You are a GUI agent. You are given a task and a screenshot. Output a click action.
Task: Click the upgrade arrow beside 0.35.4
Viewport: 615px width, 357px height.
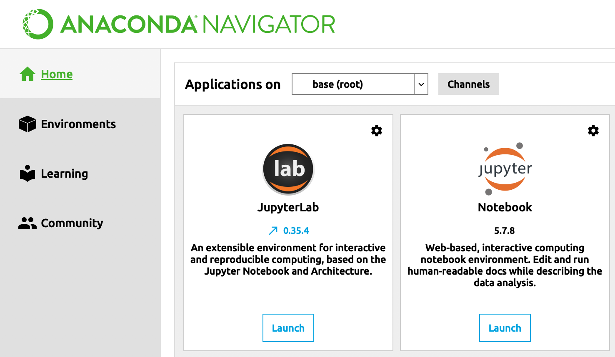click(x=273, y=230)
